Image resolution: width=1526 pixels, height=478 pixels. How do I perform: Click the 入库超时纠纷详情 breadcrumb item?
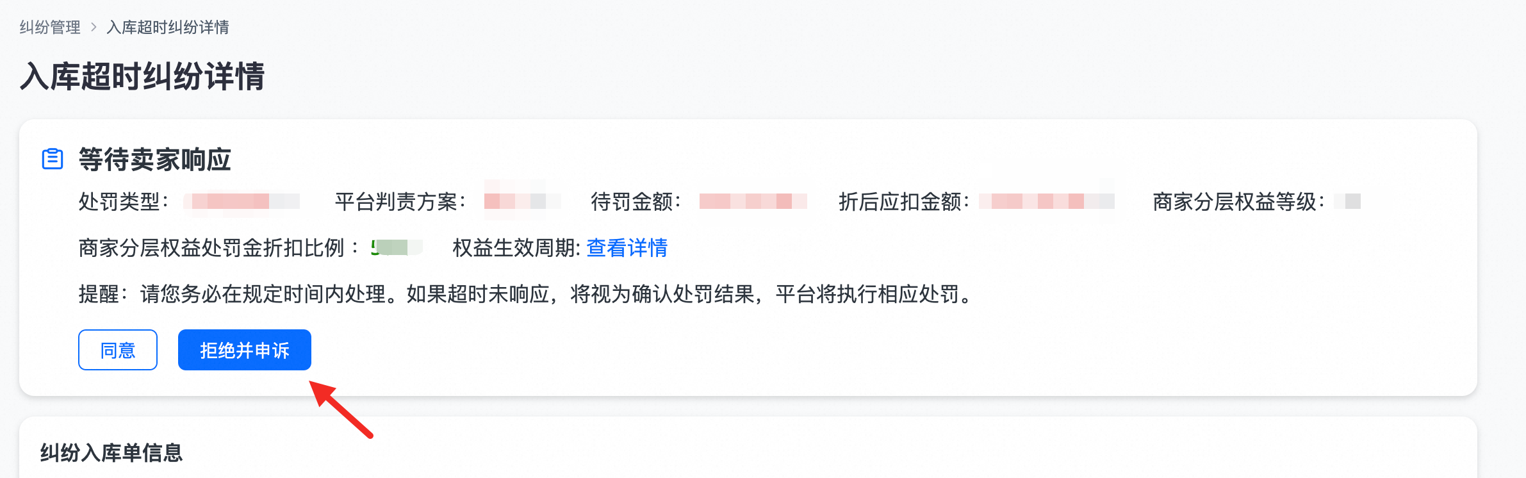click(x=168, y=28)
